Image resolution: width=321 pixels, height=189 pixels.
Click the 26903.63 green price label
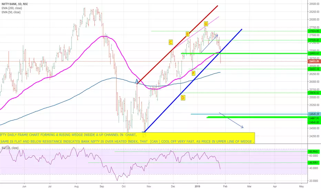314,53
